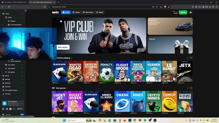Screen dimensions: 219x123
Task: Open the notifications bell icon
Action: pyautogui.click(x=191, y=12)
